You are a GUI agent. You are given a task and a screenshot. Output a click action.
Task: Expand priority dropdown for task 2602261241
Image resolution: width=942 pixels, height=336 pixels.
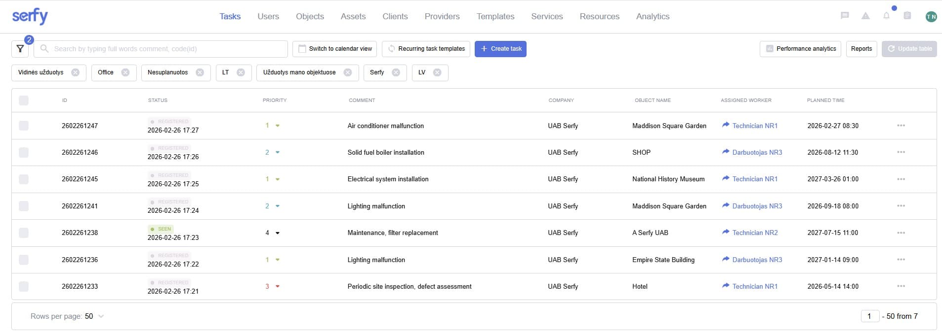(x=278, y=206)
